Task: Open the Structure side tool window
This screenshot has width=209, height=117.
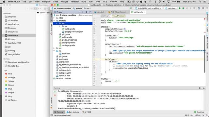Action: click(51, 30)
